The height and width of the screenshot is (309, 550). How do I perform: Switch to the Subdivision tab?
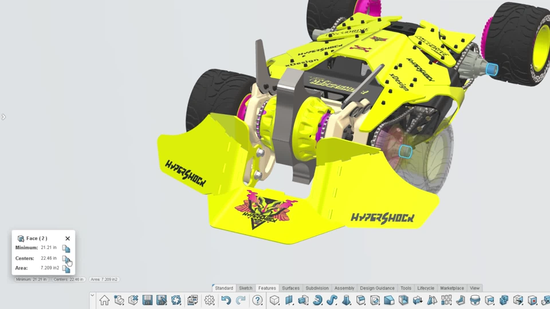(317, 288)
